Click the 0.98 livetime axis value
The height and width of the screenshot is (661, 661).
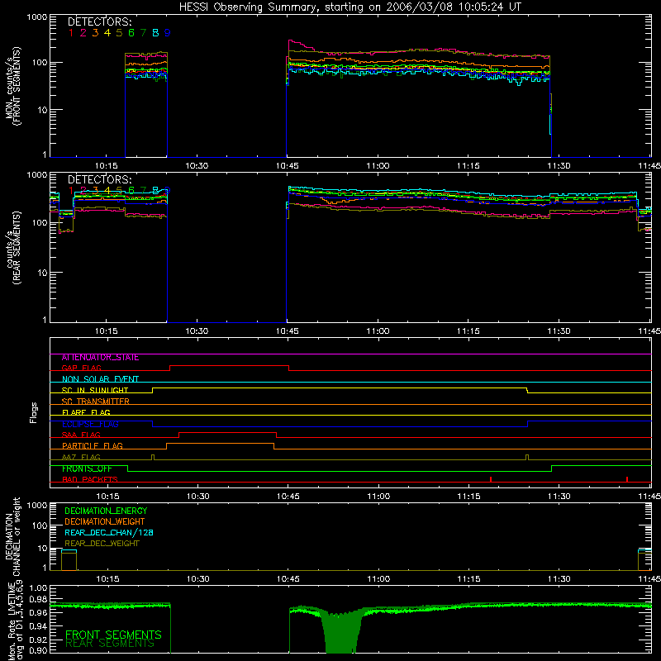39,600
